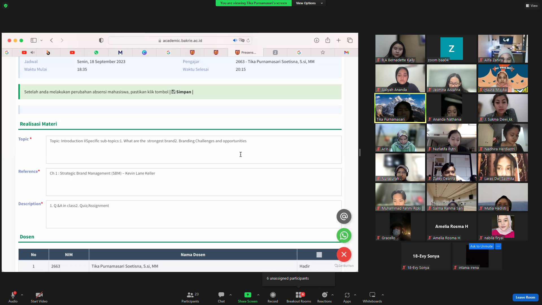Click the Safari share icon
Viewport: 542px width, 305px height.
pyautogui.click(x=328, y=40)
